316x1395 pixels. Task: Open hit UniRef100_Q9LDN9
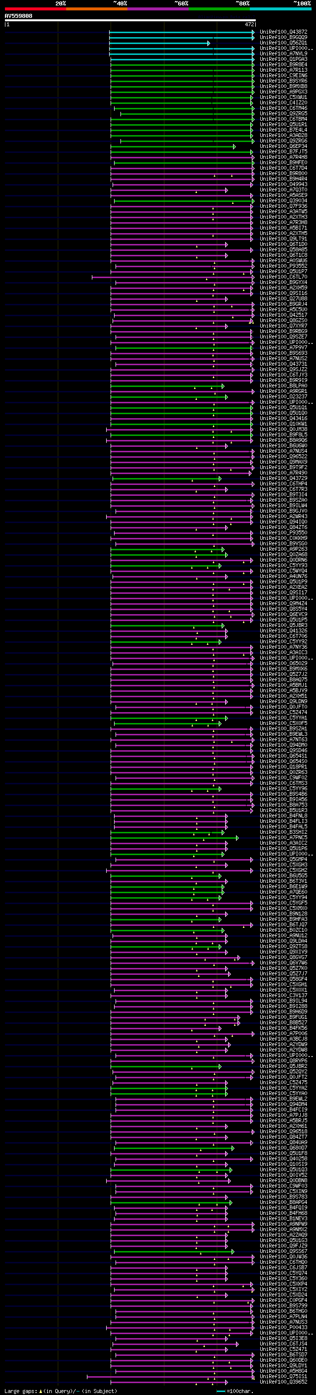[283, 701]
